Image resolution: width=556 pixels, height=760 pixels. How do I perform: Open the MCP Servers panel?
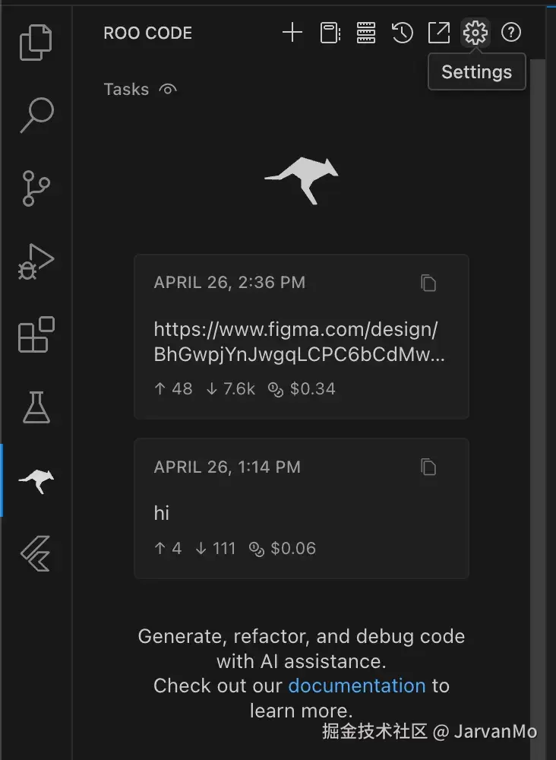tap(366, 33)
